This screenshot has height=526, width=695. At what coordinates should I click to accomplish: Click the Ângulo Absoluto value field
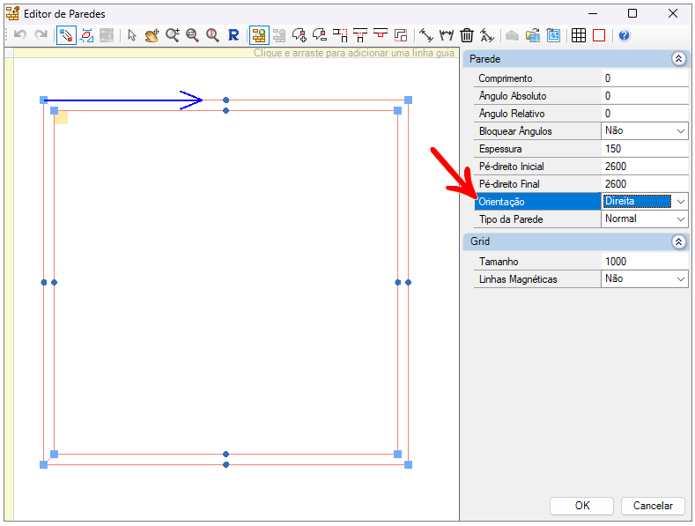pyautogui.click(x=645, y=96)
